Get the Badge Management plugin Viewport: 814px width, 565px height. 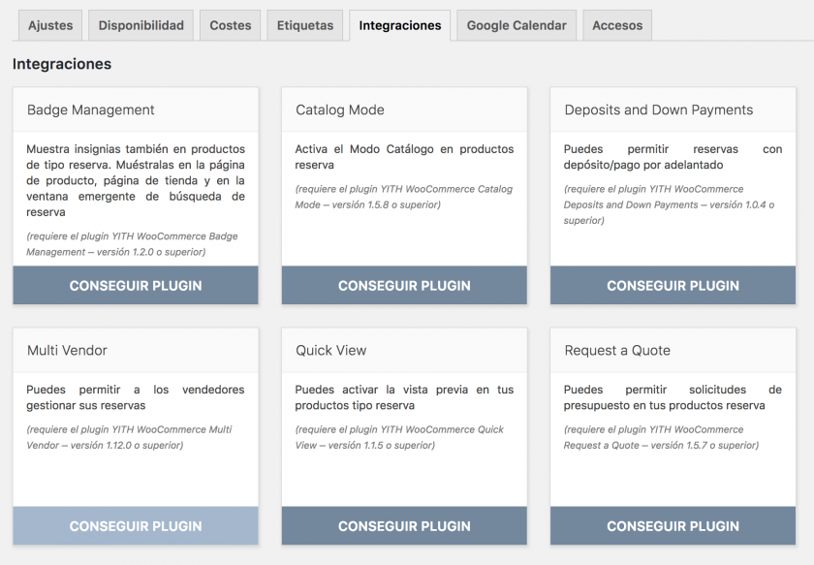click(x=136, y=286)
